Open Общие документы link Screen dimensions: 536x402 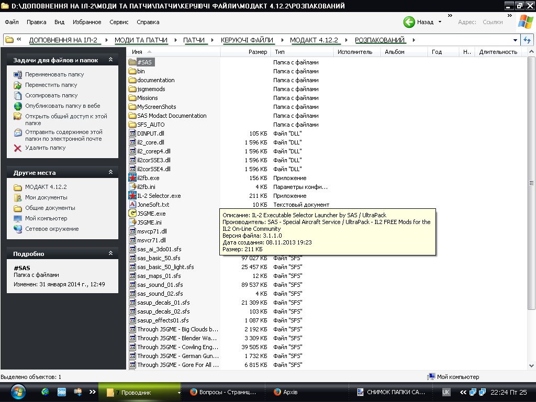coord(50,208)
